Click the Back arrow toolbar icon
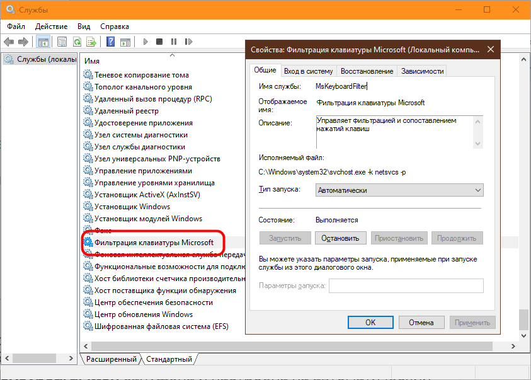The height and width of the screenshot is (380, 531). tap(9, 42)
